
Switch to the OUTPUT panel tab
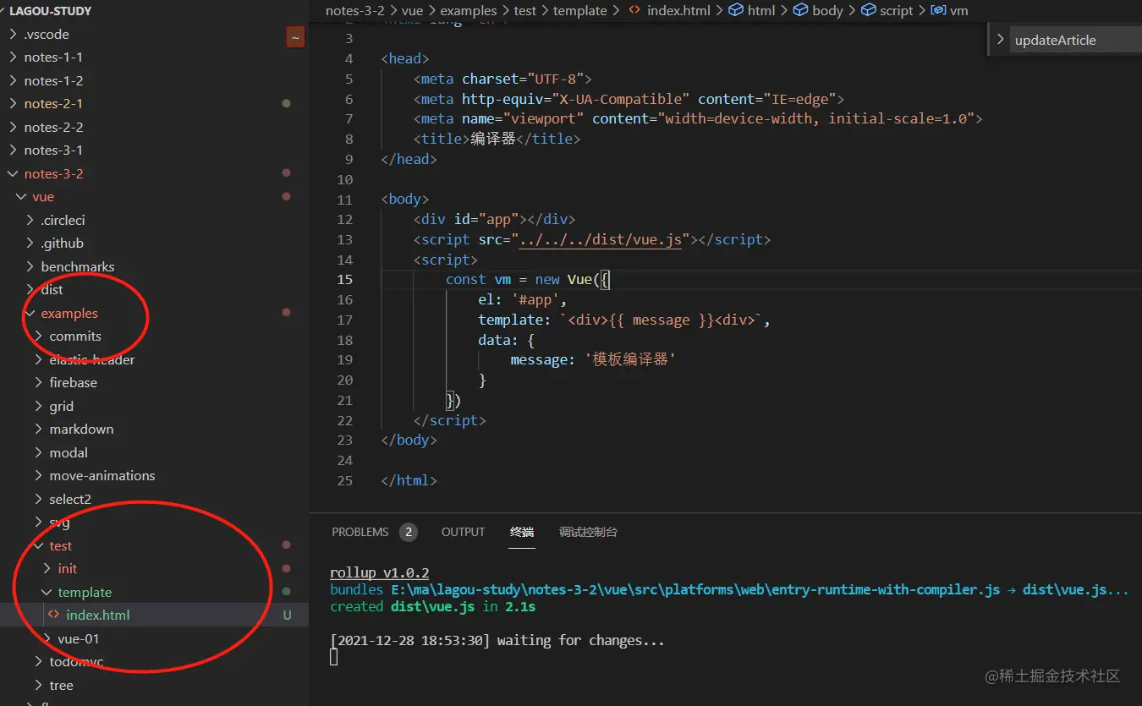click(x=464, y=532)
